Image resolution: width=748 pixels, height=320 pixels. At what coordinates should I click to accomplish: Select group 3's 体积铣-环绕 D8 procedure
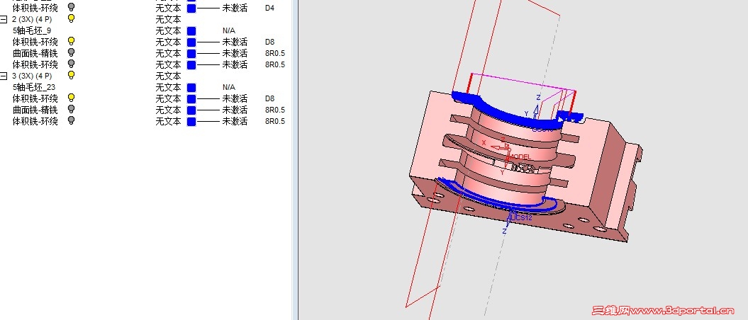(x=35, y=98)
